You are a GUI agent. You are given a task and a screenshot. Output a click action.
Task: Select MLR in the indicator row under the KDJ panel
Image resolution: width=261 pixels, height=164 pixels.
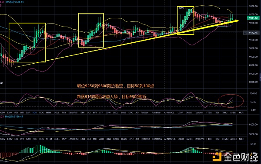[241, 113]
